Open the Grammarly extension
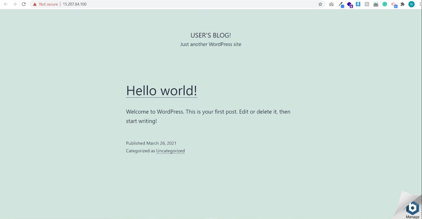This screenshot has width=422, height=219. [x=385, y=4]
